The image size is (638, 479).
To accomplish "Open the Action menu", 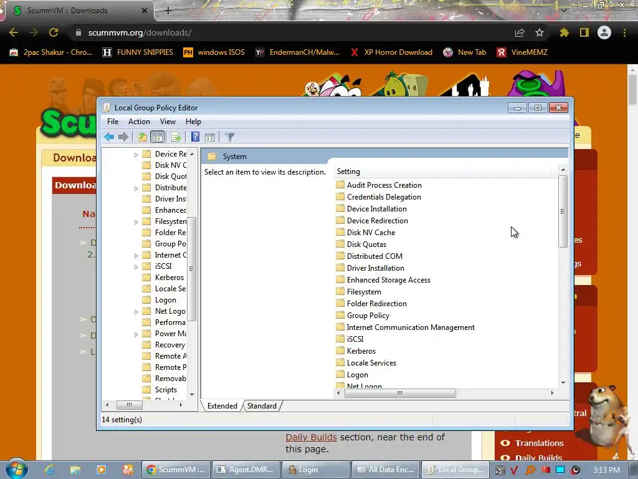I will click(x=139, y=122).
